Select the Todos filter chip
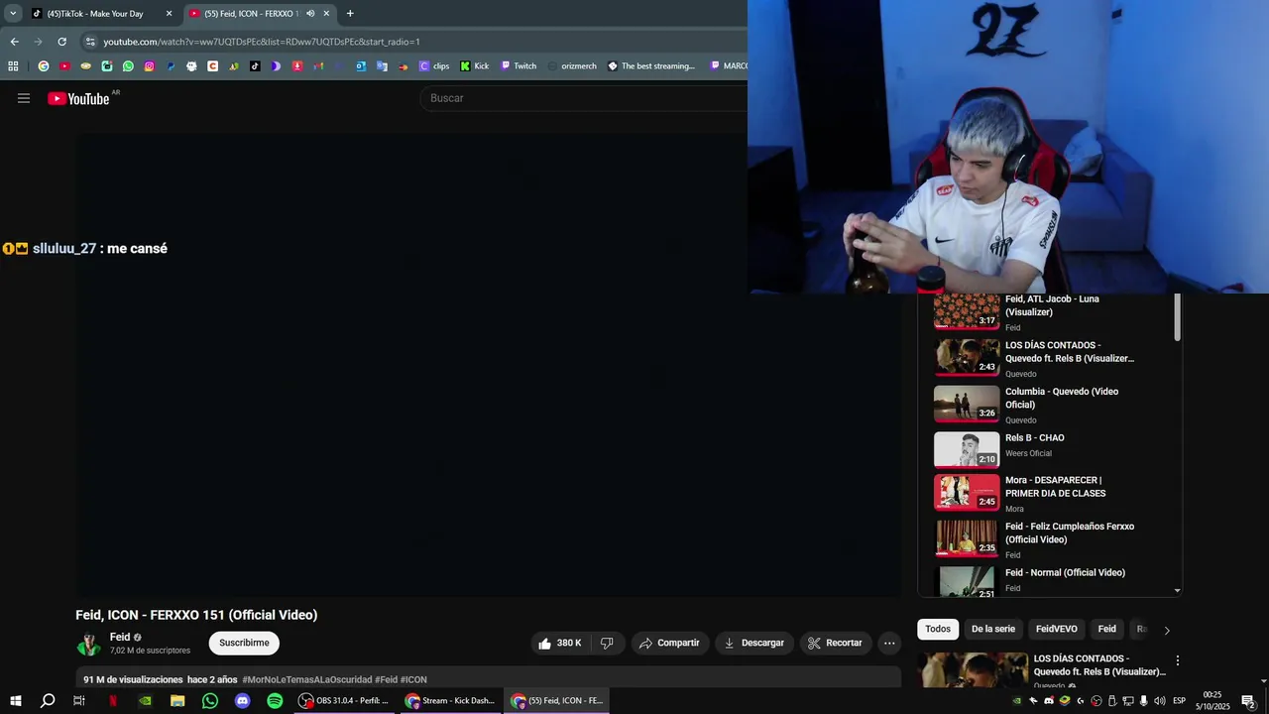This screenshot has width=1269, height=714. [x=938, y=629]
